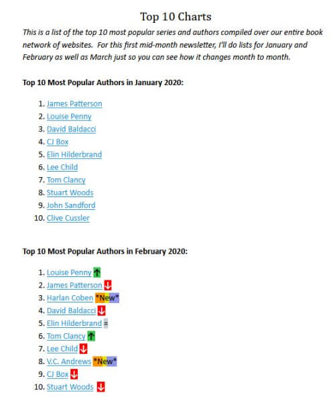335x401 pixels.
Task: Follow the Tom Clancy link in February list
Action: tap(66, 336)
